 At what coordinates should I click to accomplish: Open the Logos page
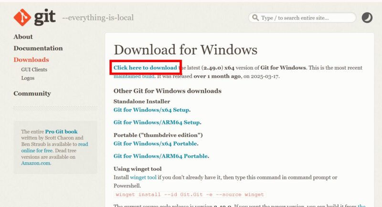pyautogui.click(x=28, y=78)
